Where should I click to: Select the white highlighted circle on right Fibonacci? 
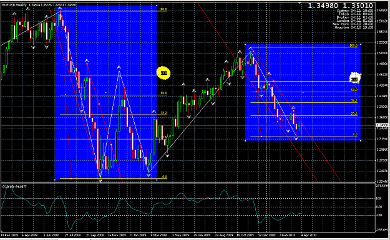pyautogui.click(x=355, y=77)
